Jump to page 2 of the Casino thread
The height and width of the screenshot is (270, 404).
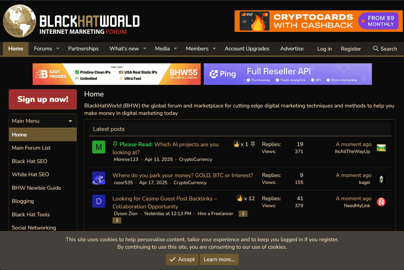click(x=243, y=213)
